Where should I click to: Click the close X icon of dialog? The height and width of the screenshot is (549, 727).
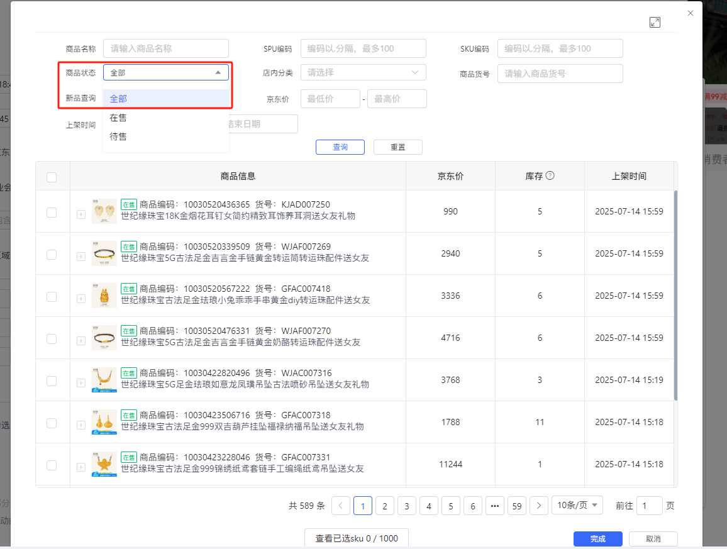pos(691,13)
